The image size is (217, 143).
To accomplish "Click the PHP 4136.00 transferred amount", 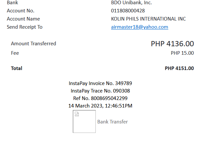I will (172, 44).
